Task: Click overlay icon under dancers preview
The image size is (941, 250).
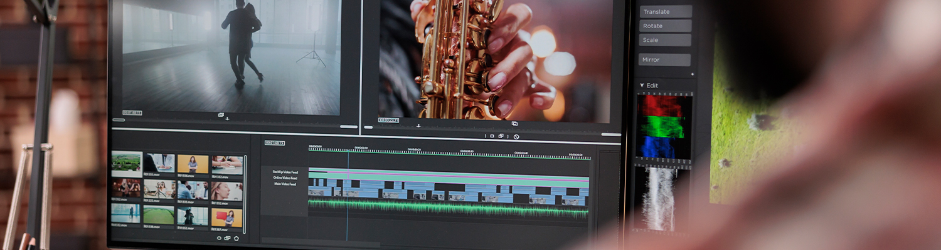Action: click(x=221, y=114)
